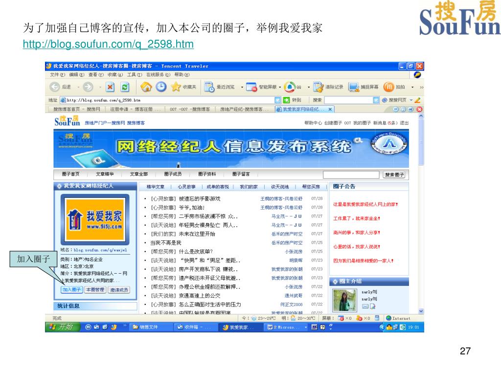Open the history clock icon
The height and width of the screenshot is (376, 501).
click(161, 87)
